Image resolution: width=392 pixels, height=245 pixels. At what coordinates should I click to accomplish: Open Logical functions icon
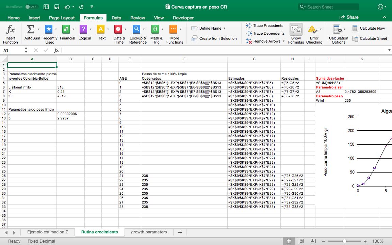click(x=83, y=29)
